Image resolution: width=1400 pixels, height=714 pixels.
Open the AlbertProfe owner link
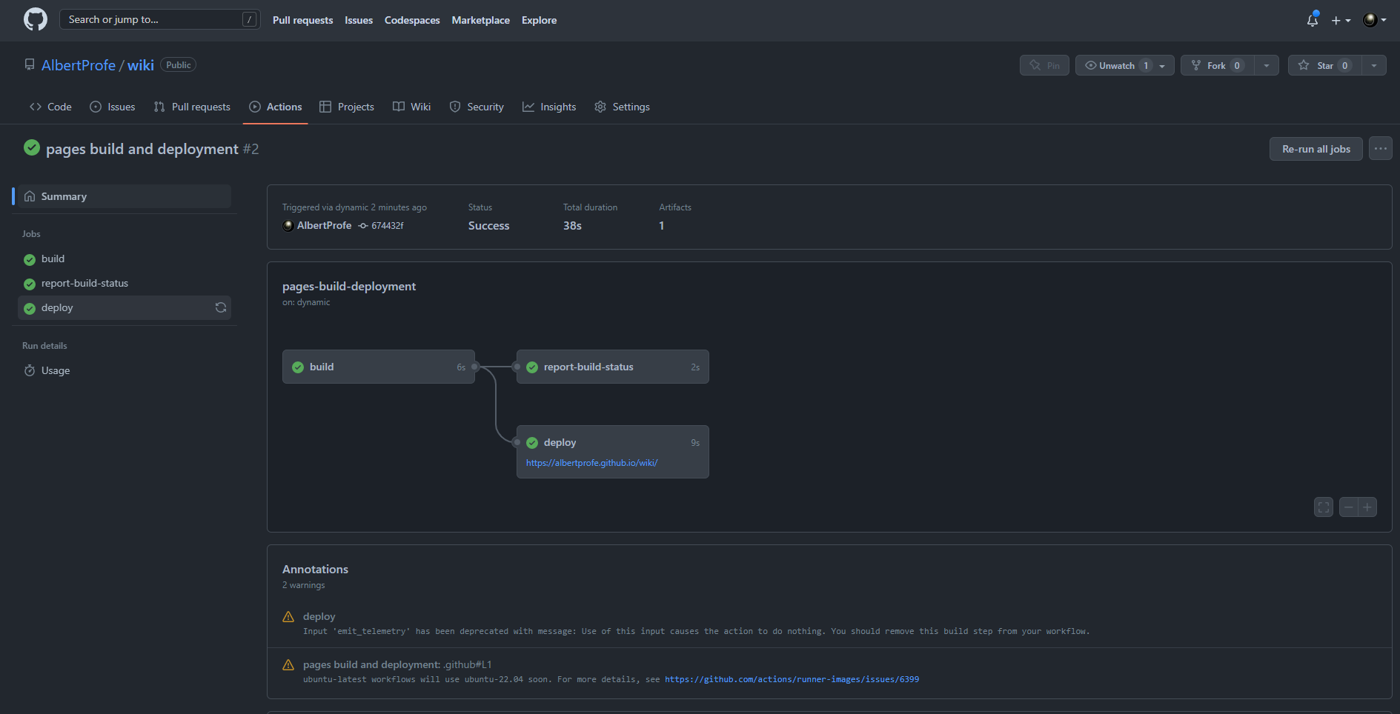[79, 65]
